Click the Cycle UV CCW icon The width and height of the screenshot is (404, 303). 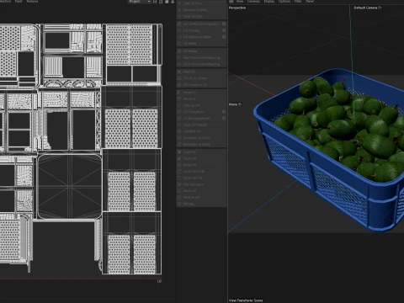pos(179,171)
